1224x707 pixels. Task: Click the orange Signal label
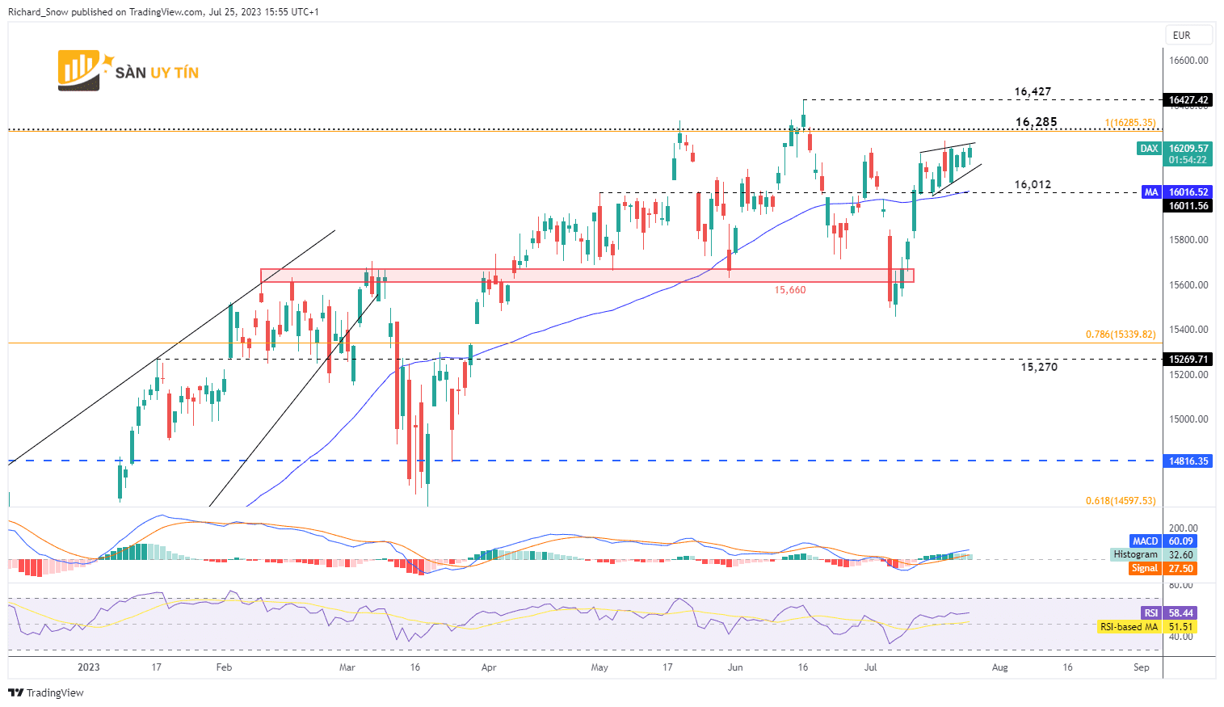1145,569
